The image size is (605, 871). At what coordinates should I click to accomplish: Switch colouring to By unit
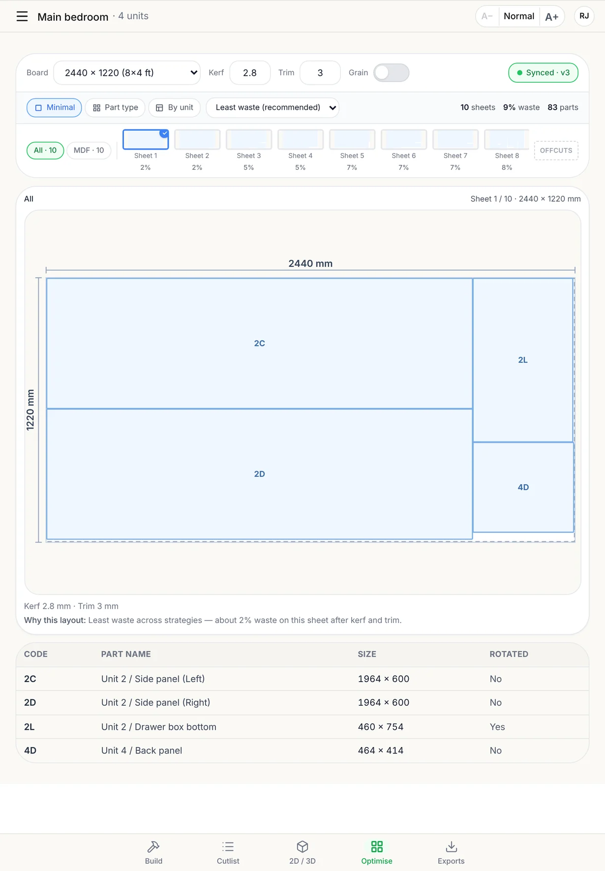point(175,108)
